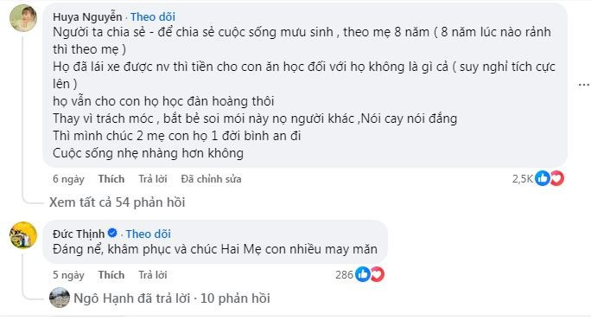Follow Đức Thịnh via Theo dõi
The height and width of the screenshot is (327, 591).
tap(148, 234)
